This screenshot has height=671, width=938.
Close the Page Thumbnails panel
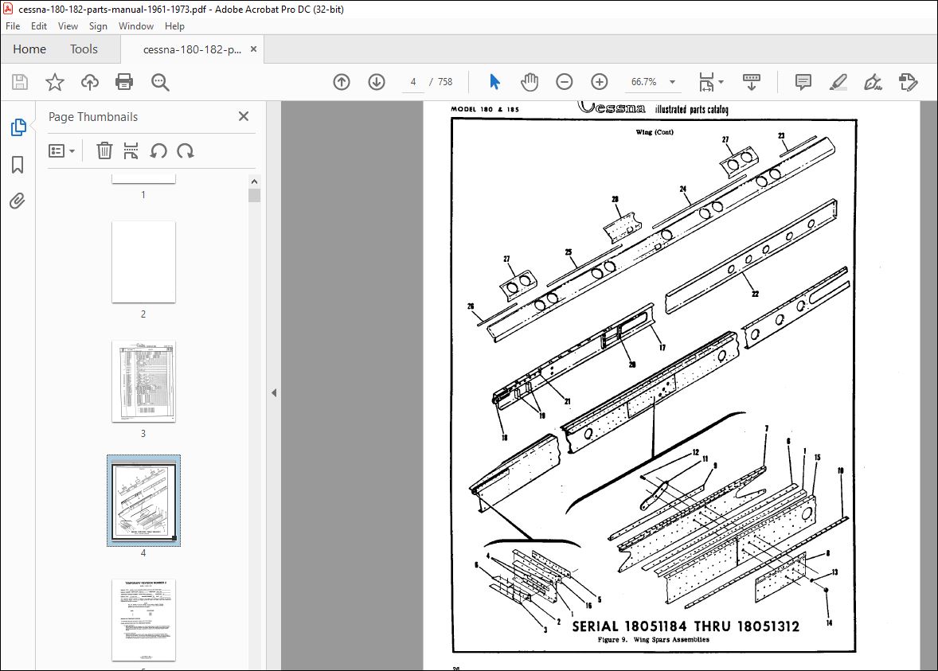coord(244,116)
